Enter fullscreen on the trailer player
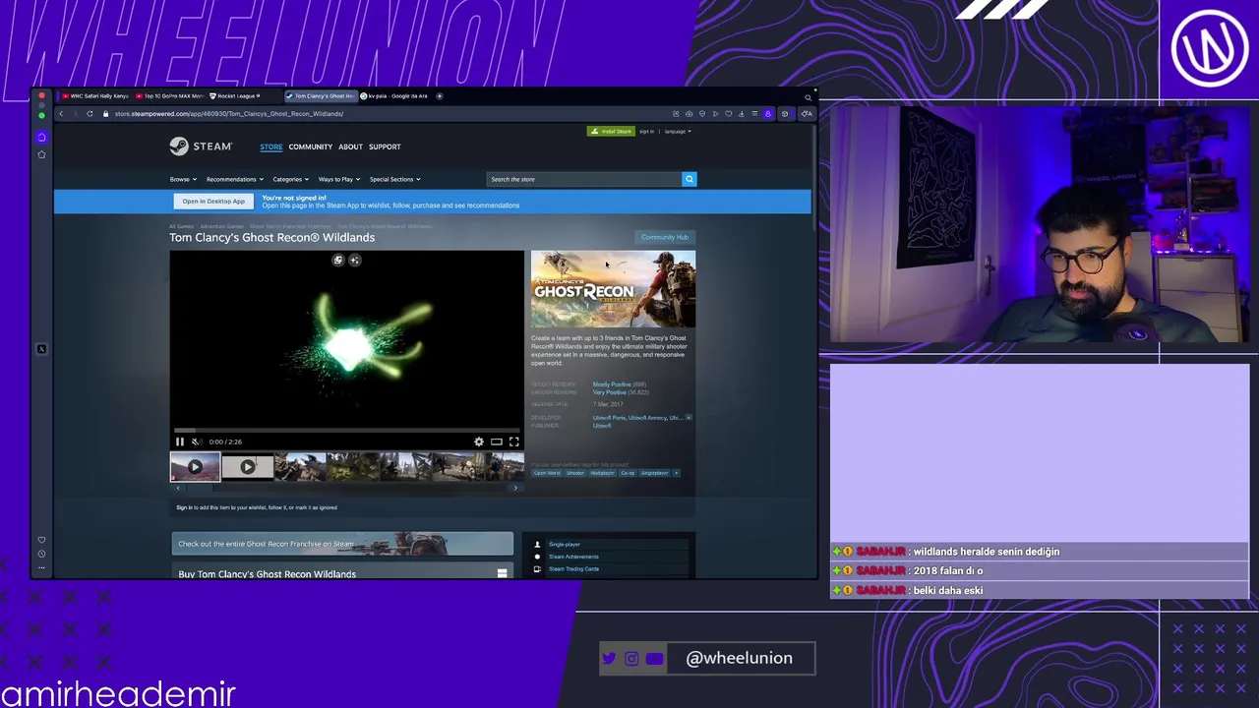The height and width of the screenshot is (708, 1259). [513, 442]
